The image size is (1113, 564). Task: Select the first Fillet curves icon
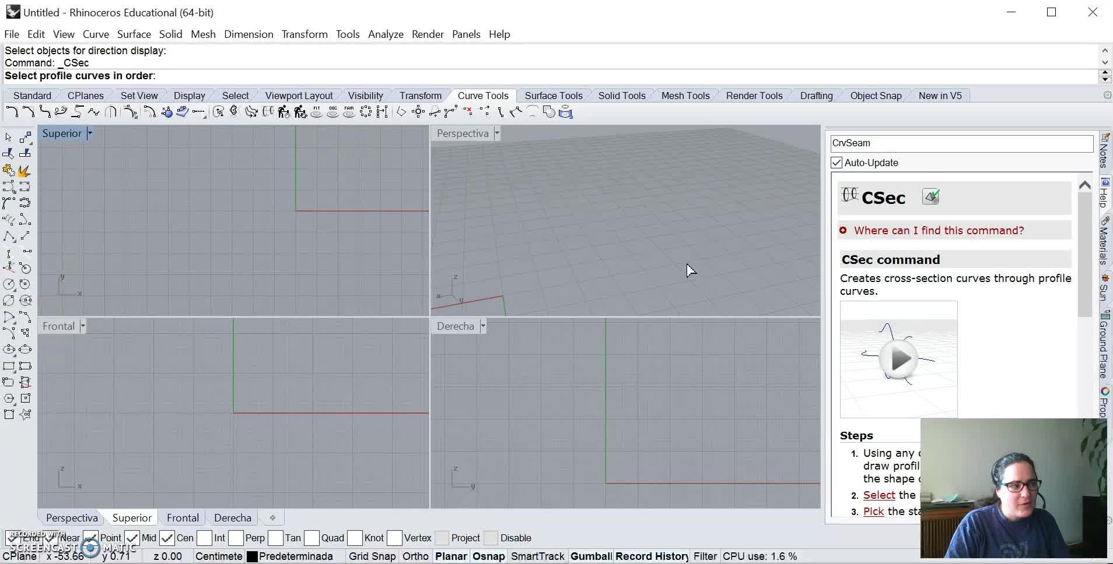[12, 112]
